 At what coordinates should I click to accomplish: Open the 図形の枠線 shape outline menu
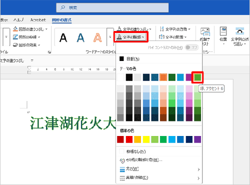(x=26, y=37)
